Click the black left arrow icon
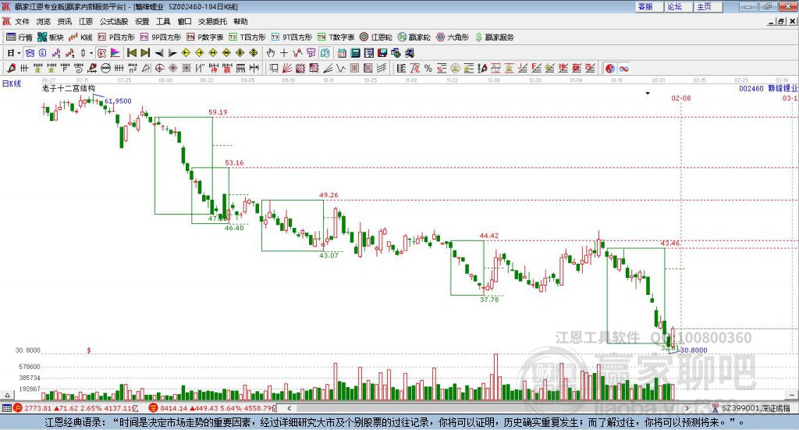The image size is (799, 430). pos(159,53)
